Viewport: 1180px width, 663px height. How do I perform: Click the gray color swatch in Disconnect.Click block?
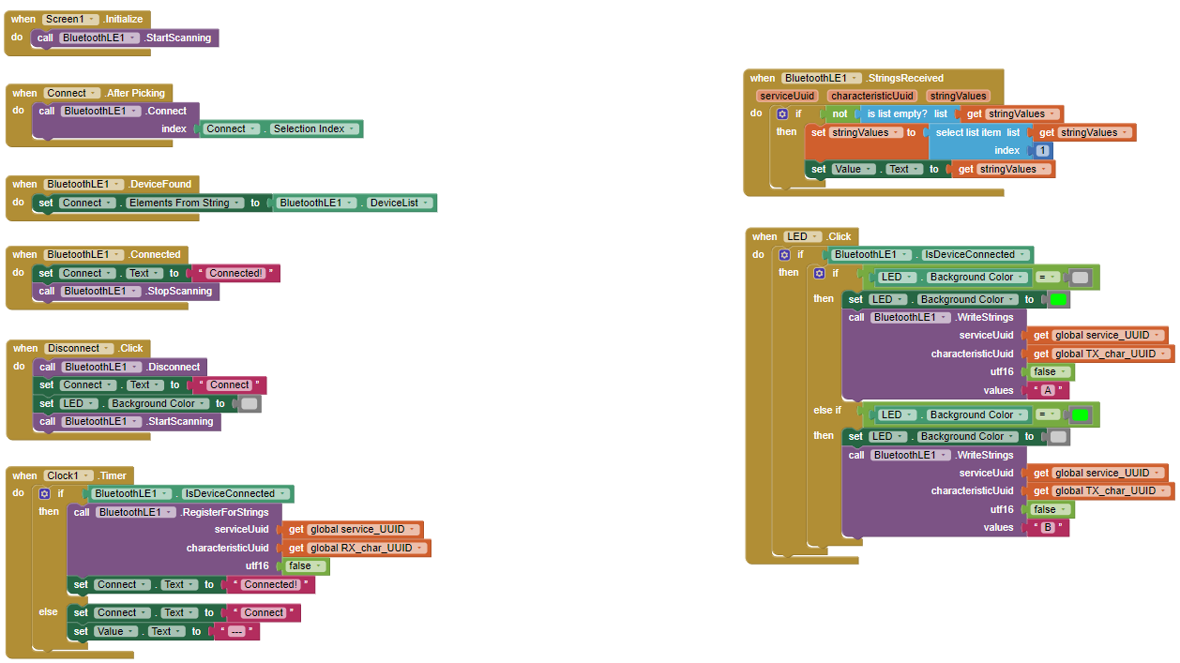249,404
